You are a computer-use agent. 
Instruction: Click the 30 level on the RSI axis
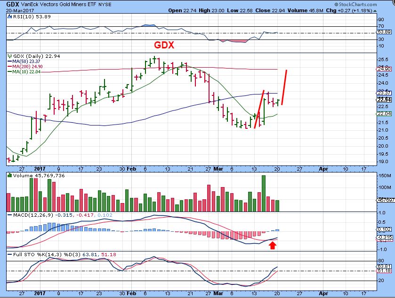click(x=381, y=39)
